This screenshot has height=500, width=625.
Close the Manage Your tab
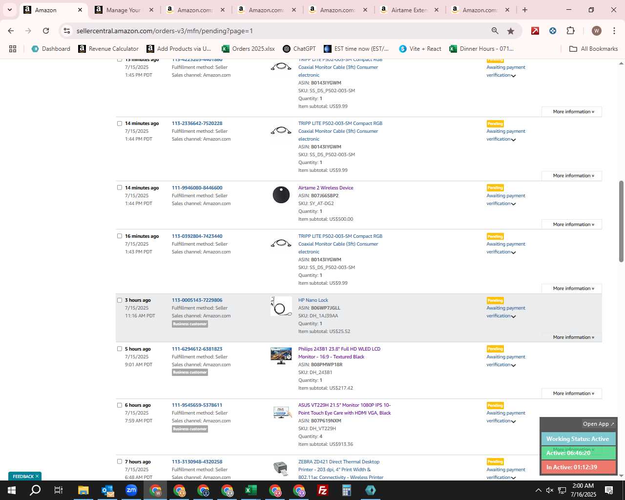pos(151,10)
